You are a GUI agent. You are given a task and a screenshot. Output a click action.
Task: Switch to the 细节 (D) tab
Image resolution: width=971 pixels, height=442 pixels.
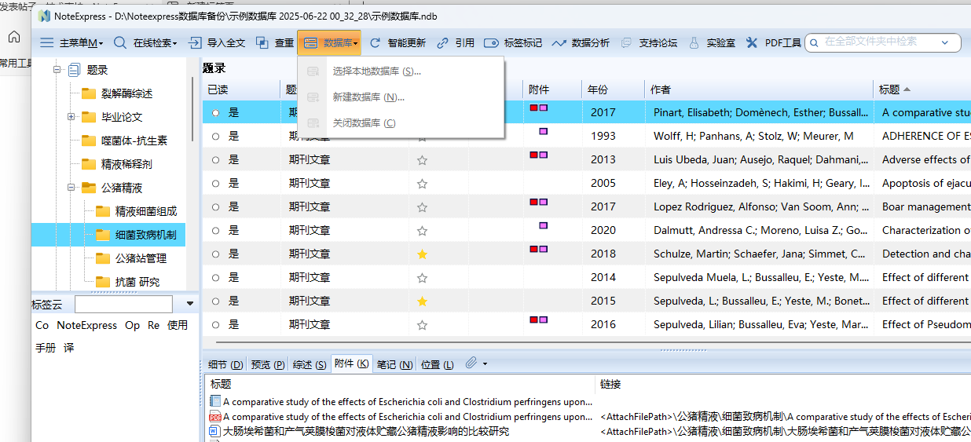(225, 364)
